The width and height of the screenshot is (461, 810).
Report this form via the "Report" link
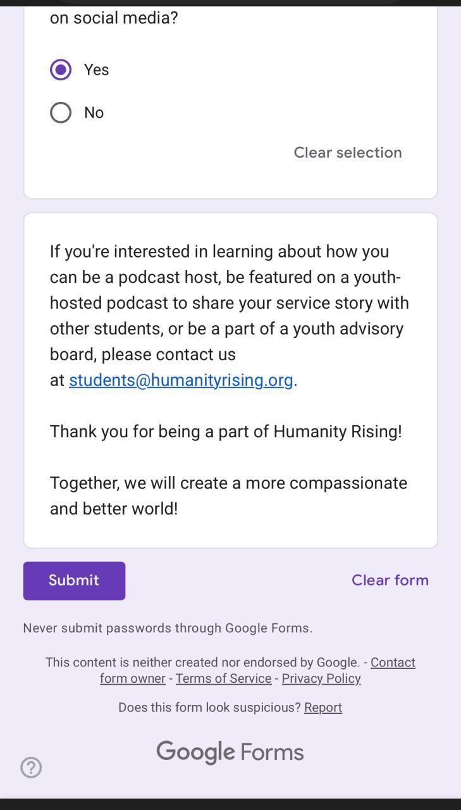tap(323, 707)
